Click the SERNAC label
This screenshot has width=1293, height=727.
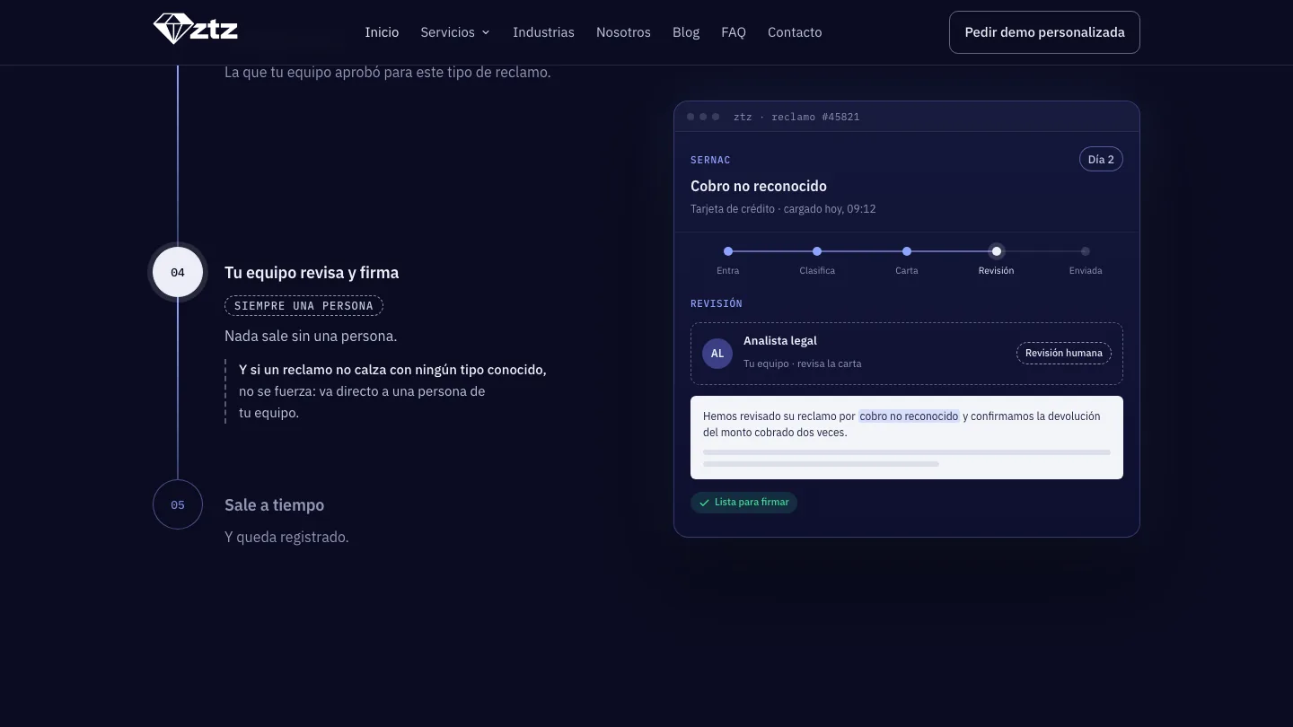click(710, 160)
